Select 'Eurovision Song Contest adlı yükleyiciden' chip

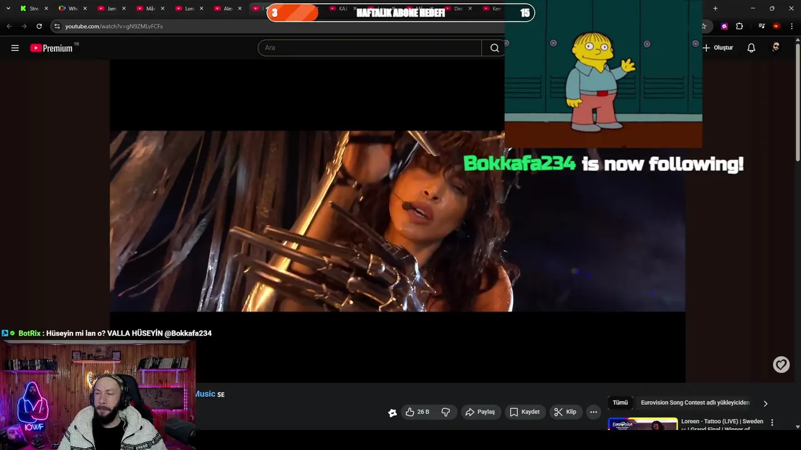click(695, 403)
